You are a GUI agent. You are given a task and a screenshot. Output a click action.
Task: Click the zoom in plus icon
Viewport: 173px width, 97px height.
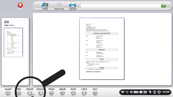(145, 92)
